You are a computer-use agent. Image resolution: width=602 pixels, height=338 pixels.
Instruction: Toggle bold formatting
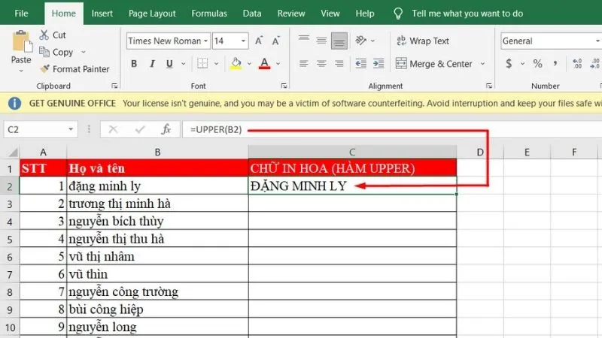pyautogui.click(x=134, y=64)
